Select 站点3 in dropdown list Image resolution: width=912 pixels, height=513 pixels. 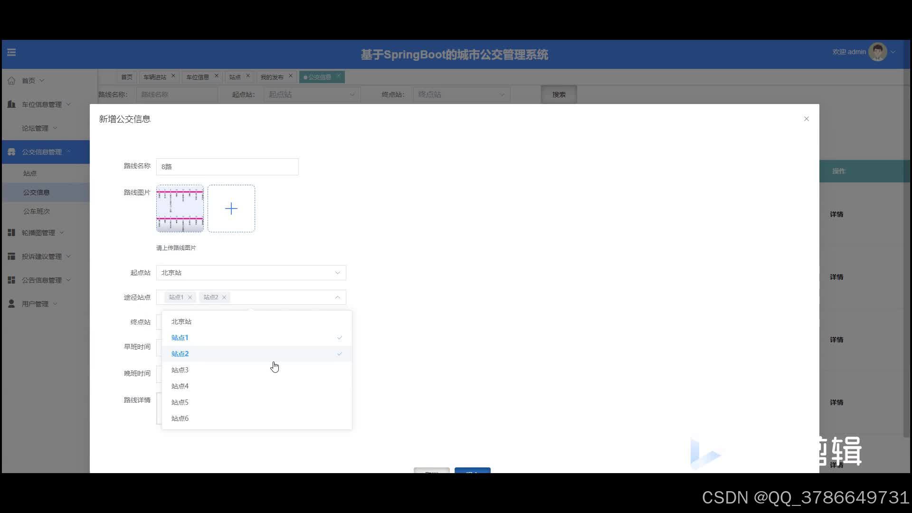[x=180, y=370]
